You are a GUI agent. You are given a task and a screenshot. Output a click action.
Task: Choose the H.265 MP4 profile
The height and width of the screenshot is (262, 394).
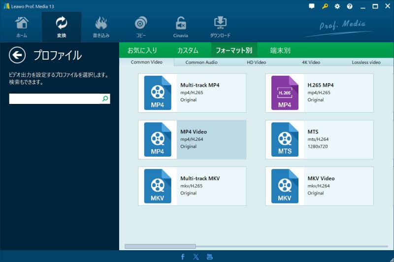tap(319, 93)
